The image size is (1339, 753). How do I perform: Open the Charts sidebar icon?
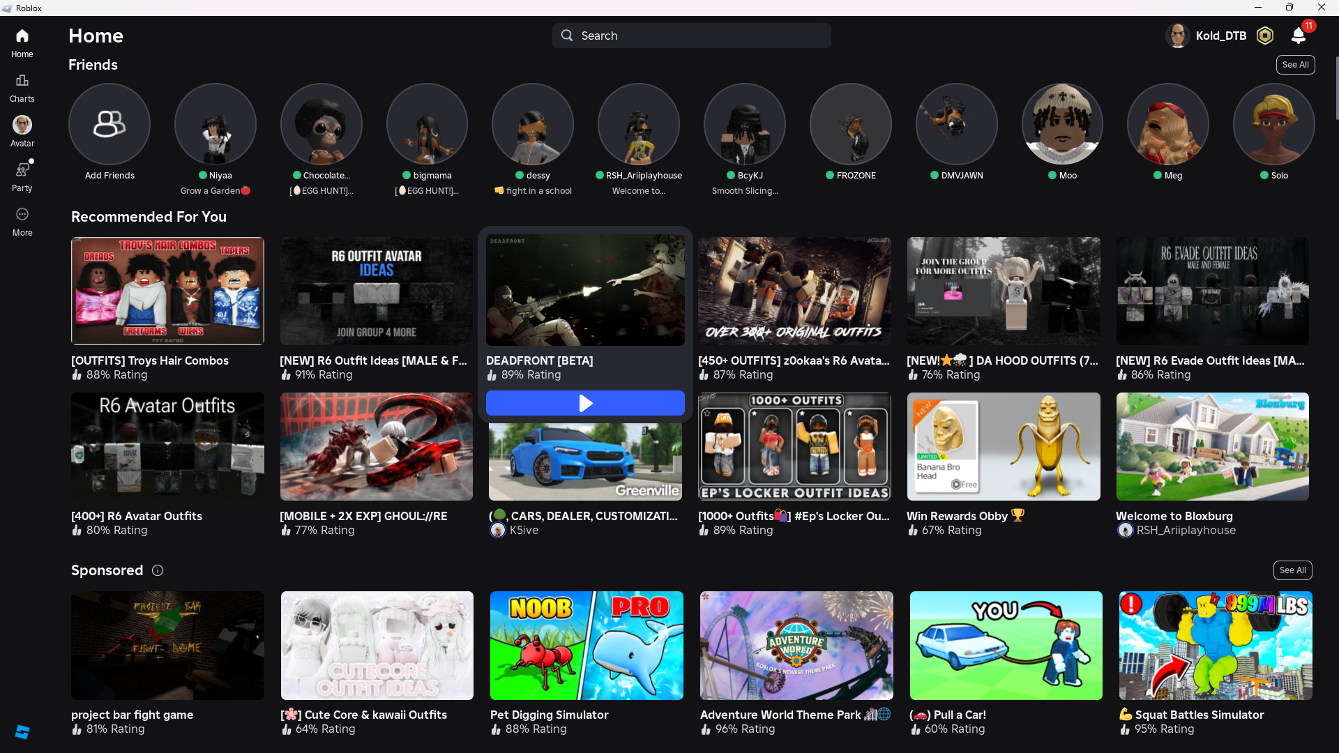[22, 81]
